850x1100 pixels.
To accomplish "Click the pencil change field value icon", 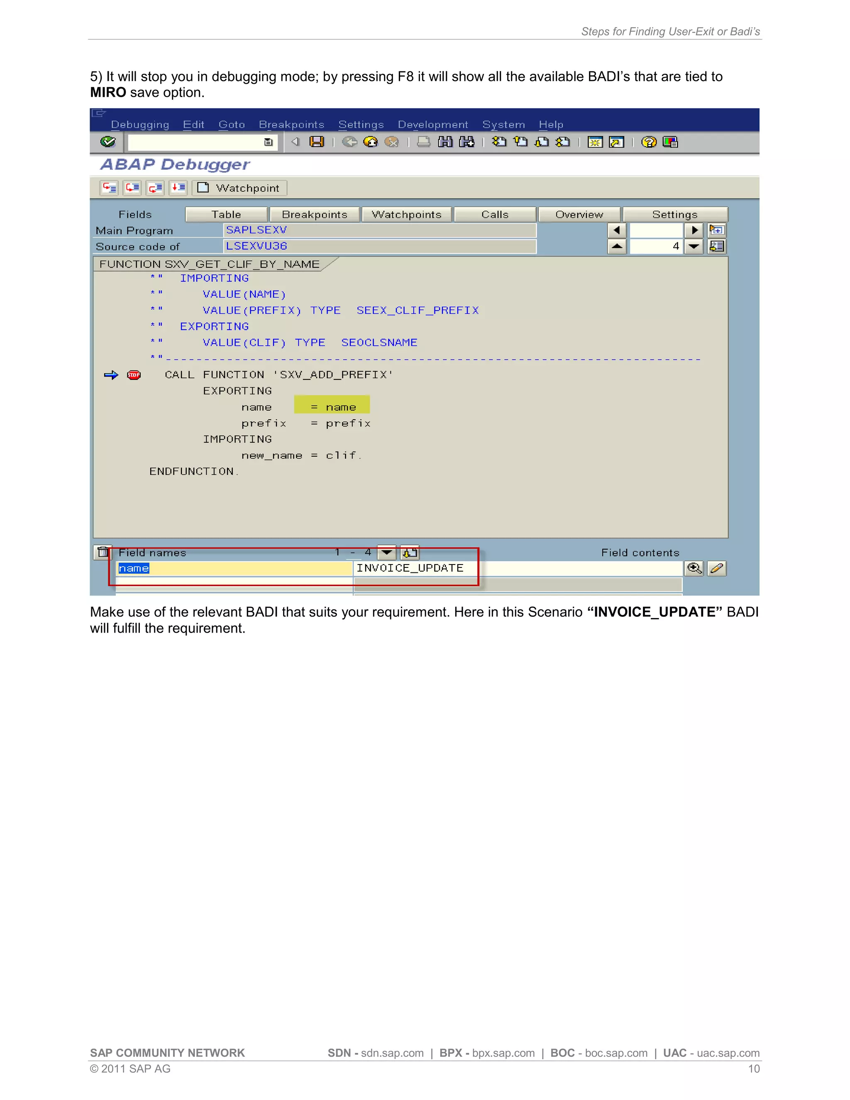I will pyautogui.click(x=716, y=569).
